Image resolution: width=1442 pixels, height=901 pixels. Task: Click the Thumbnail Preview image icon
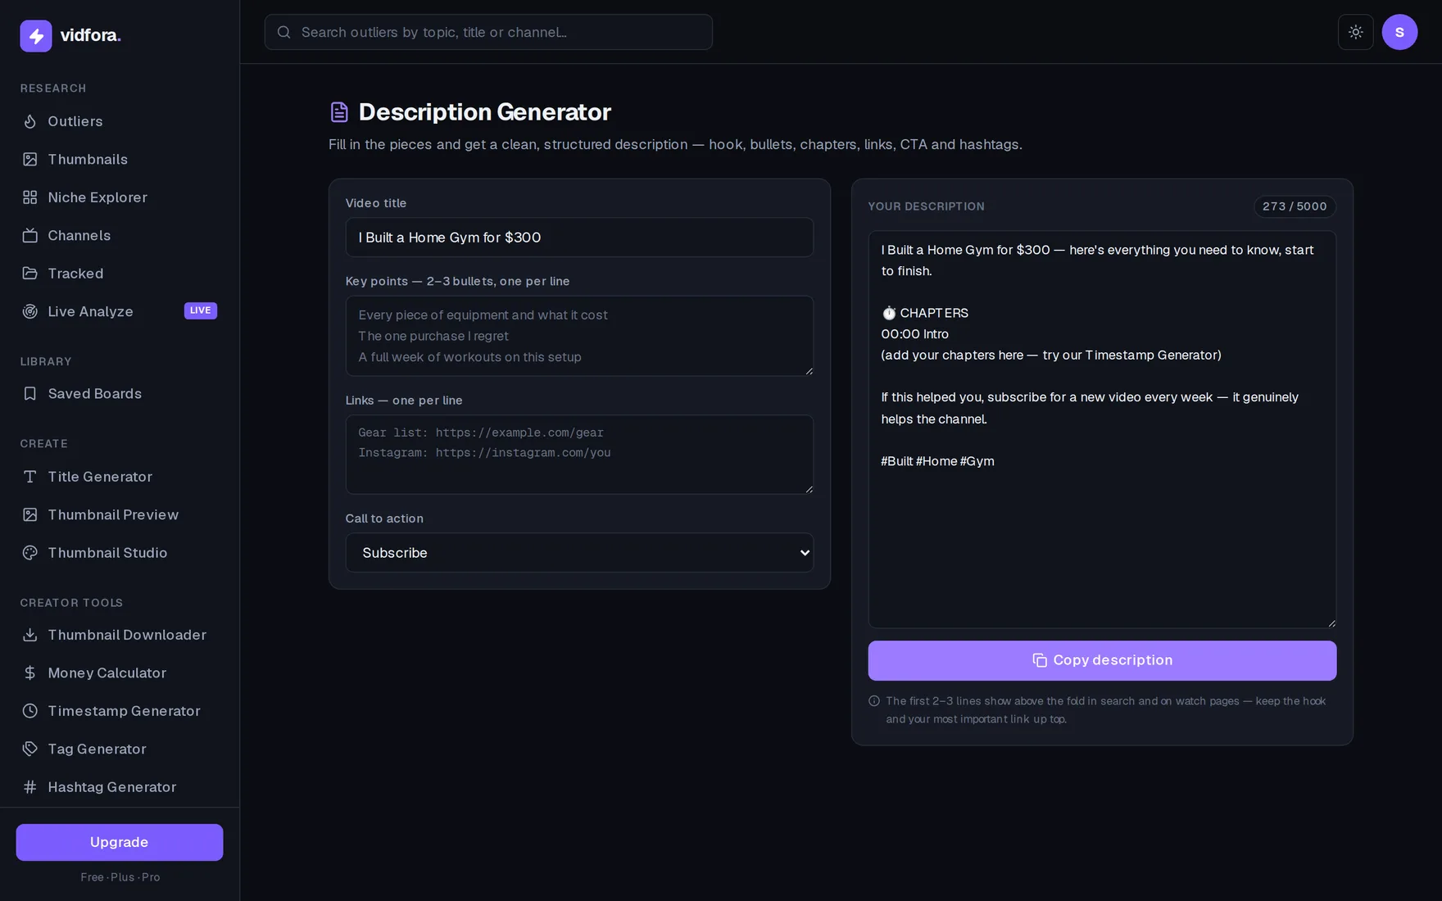tap(30, 514)
